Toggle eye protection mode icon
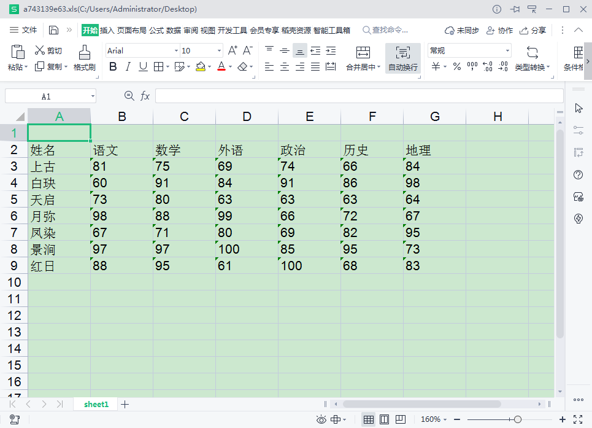 [321, 419]
